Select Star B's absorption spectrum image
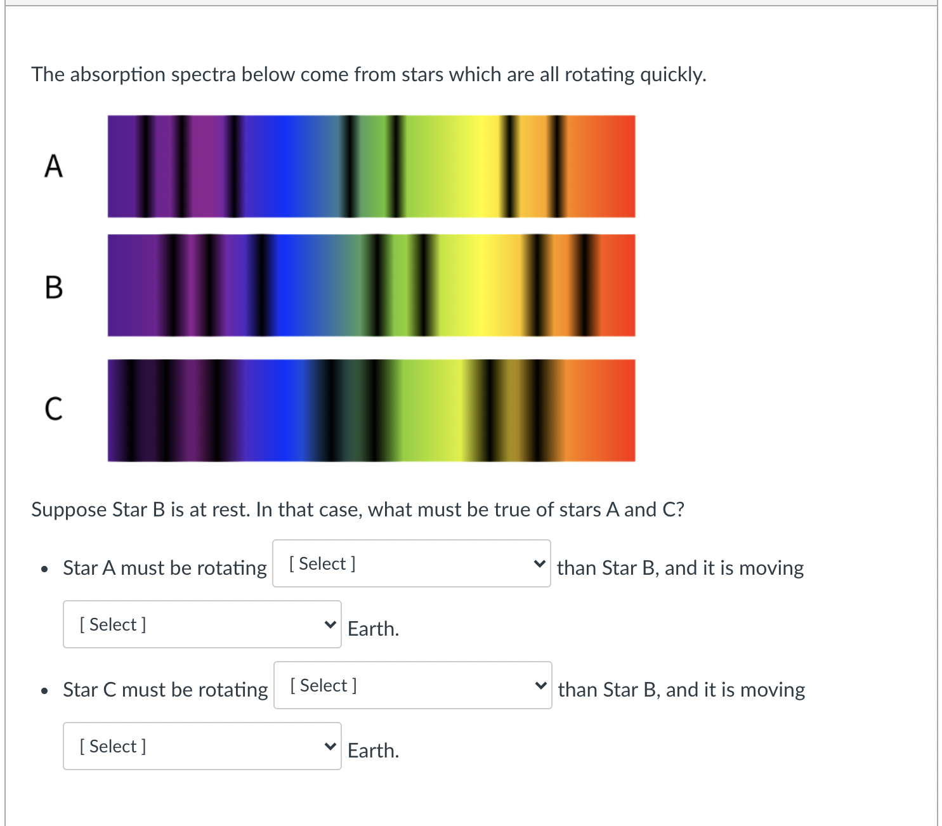Viewport: 942px width, 826px height. pos(371,284)
